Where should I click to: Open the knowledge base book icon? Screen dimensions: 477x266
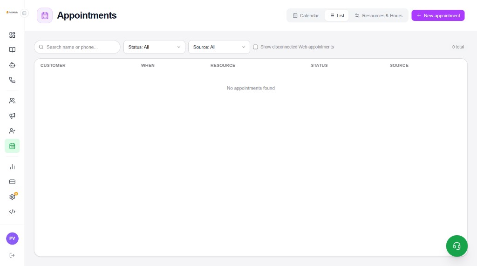pos(12,49)
